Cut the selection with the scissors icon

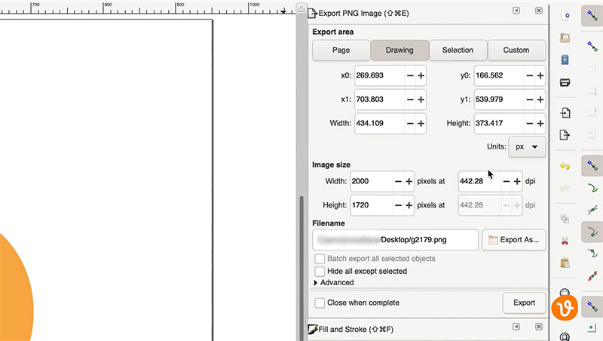565,241
